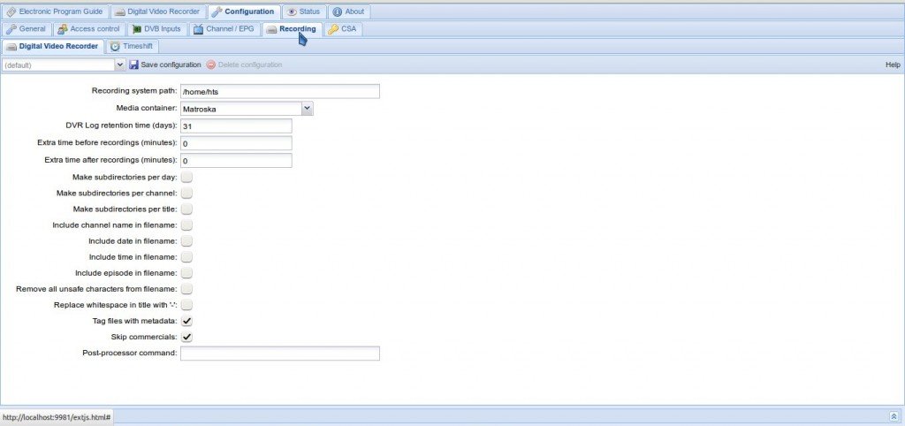Image resolution: width=905 pixels, height=426 pixels.
Task: Click the DVB Inputs card icon
Action: [x=136, y=29]
